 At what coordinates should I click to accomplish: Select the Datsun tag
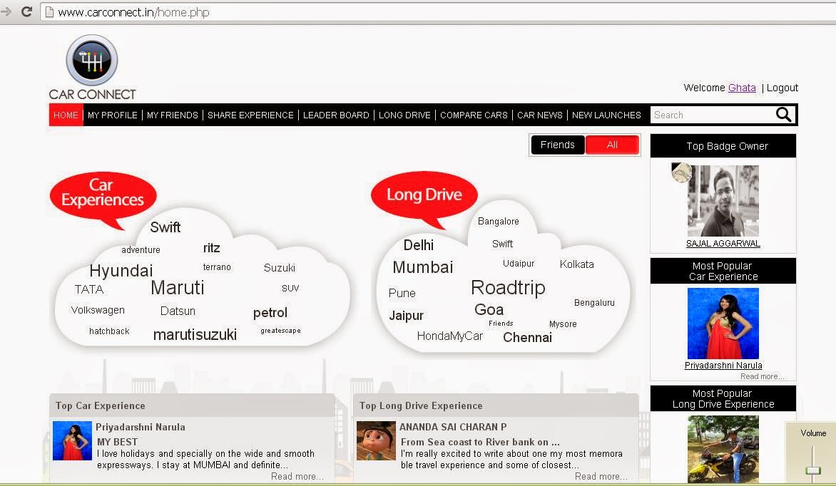(178, 311)
